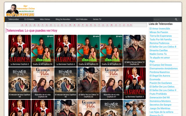Open Ecomoda link in sidebar

[155, 79]
